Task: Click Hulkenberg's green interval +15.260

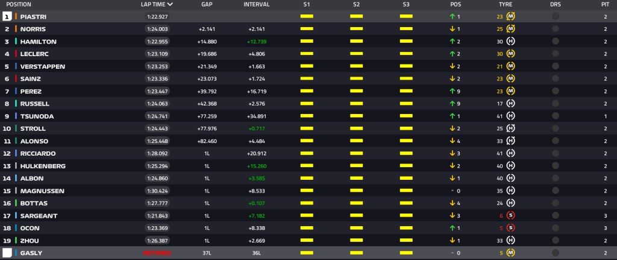Action: coord(257,166)
